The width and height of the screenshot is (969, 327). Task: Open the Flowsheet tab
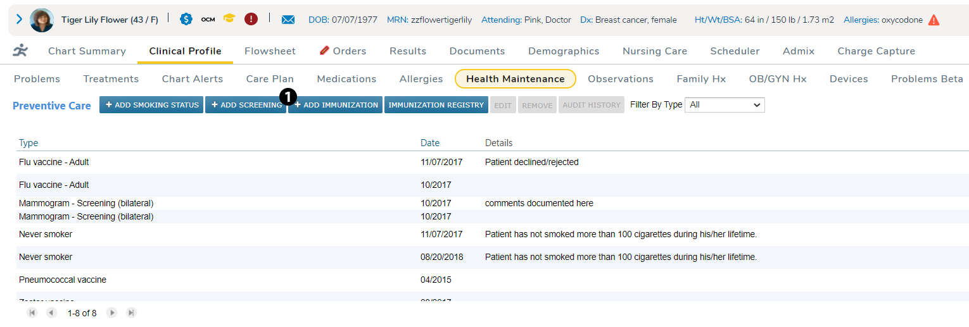pyautogui.click(x=270, y=51)
